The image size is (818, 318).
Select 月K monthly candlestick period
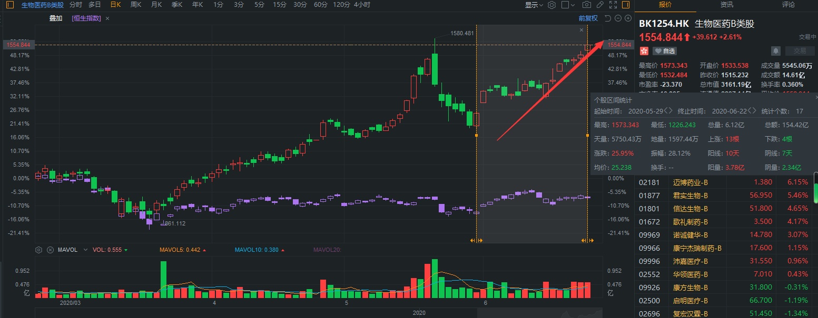156,5
